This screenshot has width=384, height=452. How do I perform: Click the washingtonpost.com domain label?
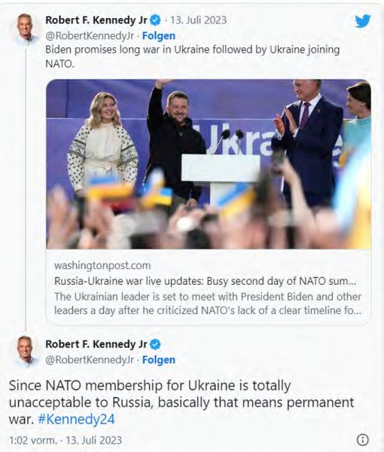(102, 265)
